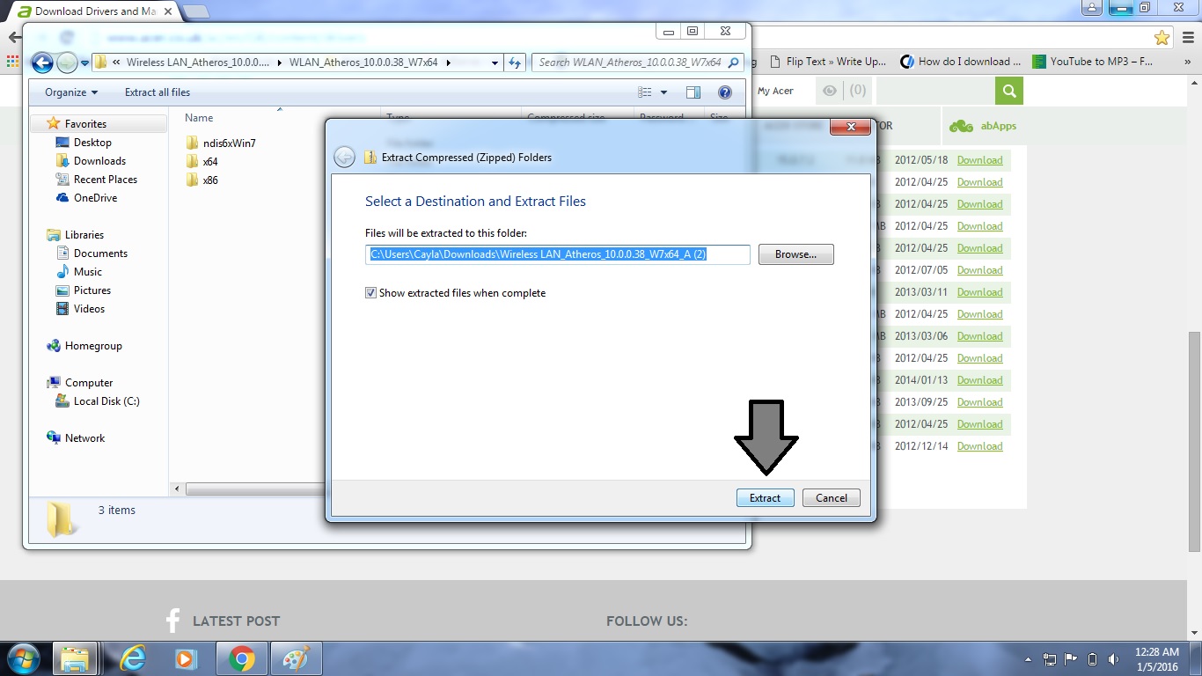Open the Chrome apps grid shortcut
The height and width of the screenshot is (676, 1202).
pyautogui.click(x=12, y=62)
